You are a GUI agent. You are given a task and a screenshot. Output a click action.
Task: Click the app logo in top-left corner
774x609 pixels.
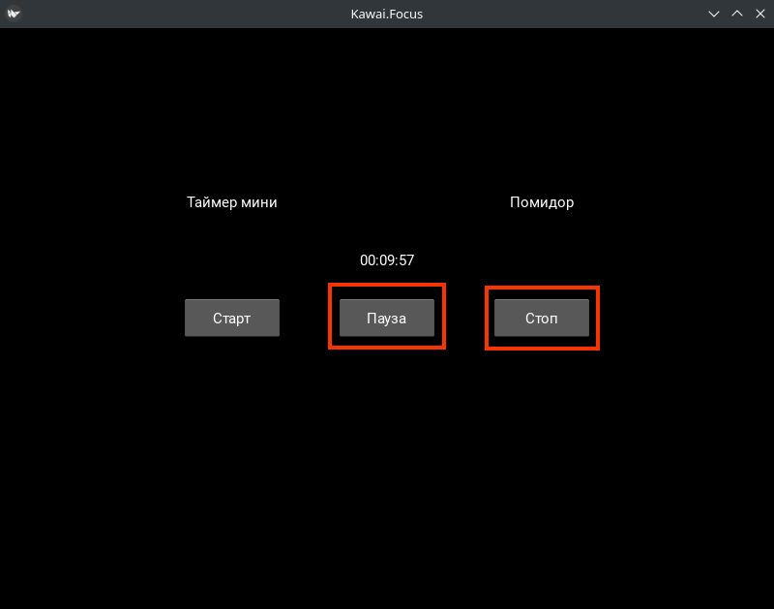point(14,14)
